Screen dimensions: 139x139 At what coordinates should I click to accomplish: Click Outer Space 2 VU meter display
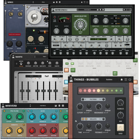click(x=64, y=19)
